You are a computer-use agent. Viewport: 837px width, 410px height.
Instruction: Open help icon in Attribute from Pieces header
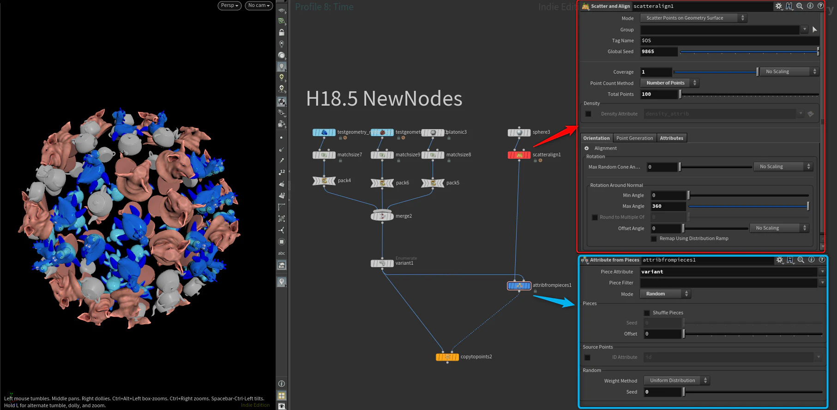[822, 260]
